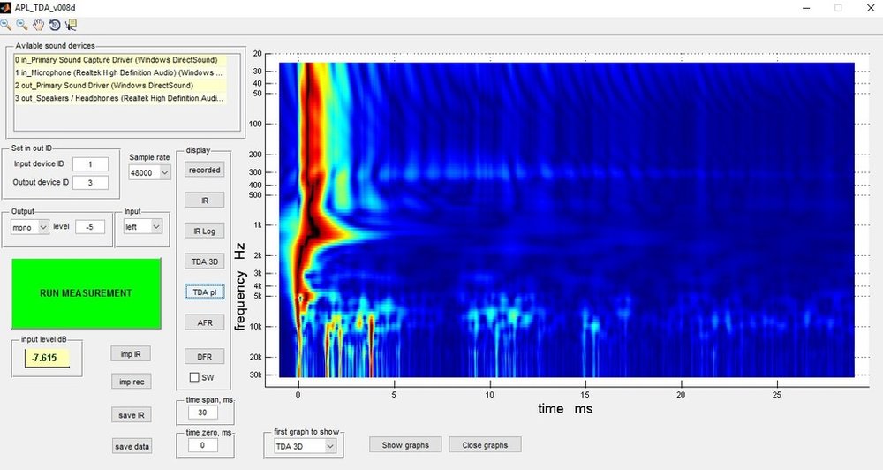Show the IR Log display
Image resolution: width=883 pixels, height=470 pixels.
(x=205, y=231)
